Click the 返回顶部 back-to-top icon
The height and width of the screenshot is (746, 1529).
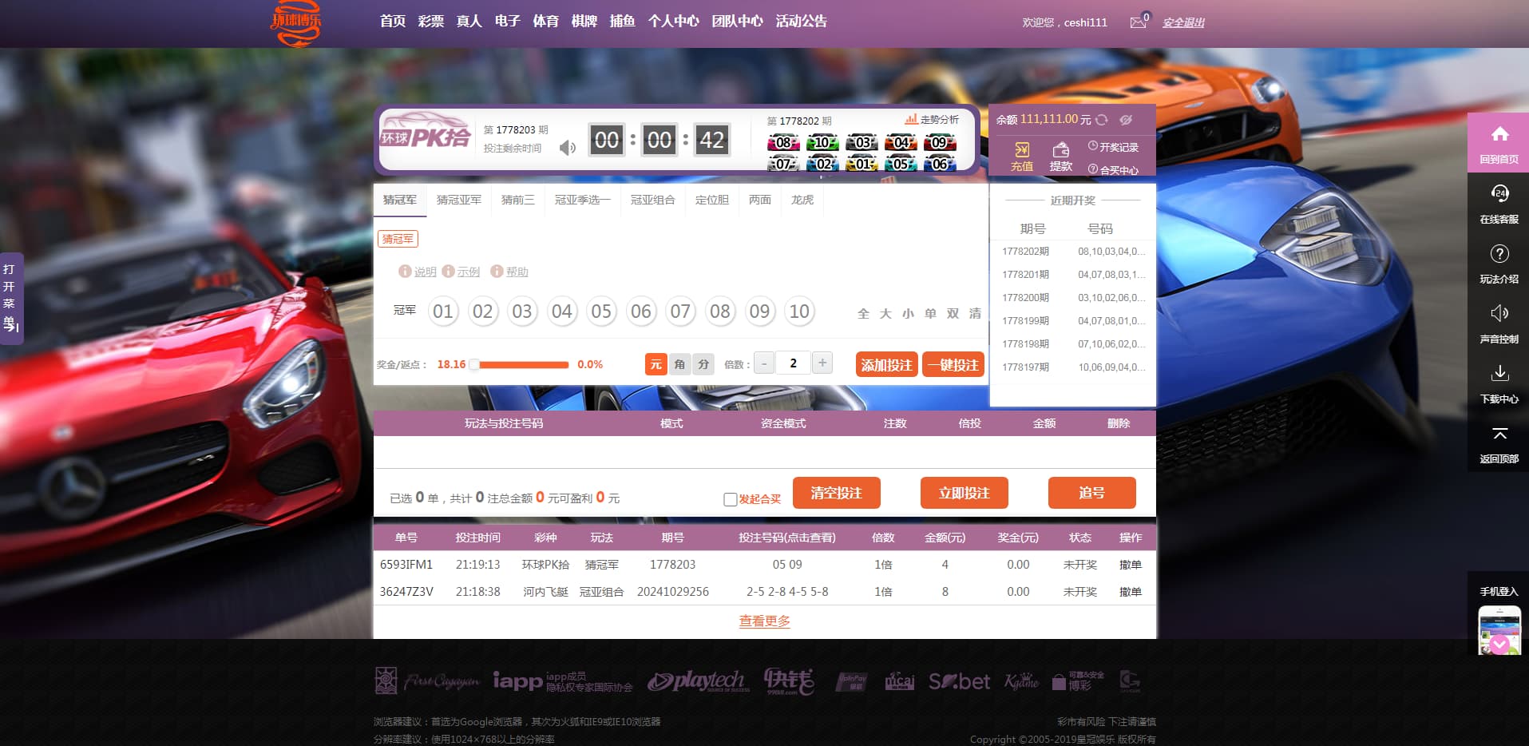click(1499, 435)
